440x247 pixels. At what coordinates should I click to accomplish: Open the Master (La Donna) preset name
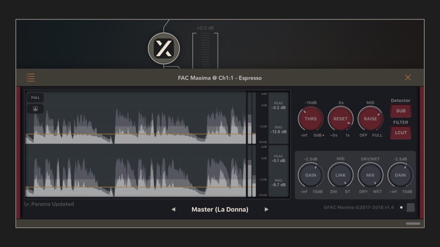[x=220, y=210]
